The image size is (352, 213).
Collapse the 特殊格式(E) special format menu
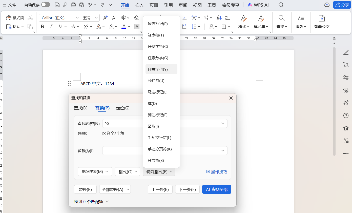(x=159, y=171)
